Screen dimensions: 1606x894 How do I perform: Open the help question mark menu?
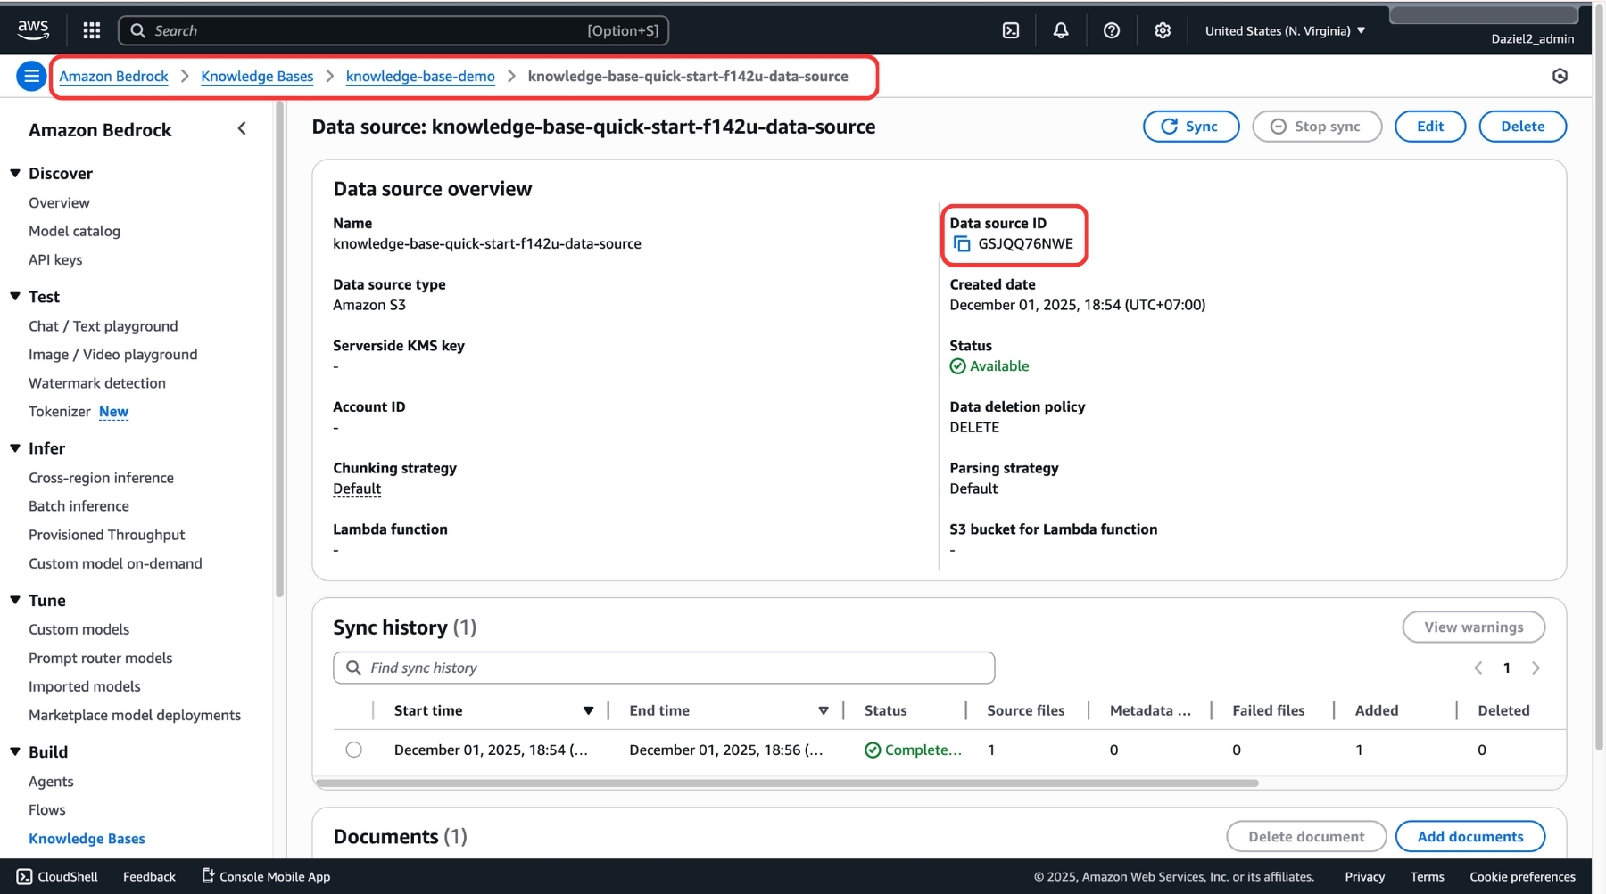(x=1112, y=30)
